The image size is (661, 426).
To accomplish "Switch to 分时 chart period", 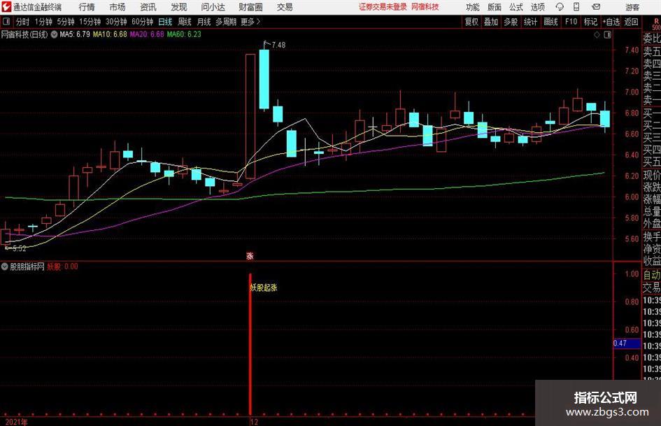I will (23, 22).
